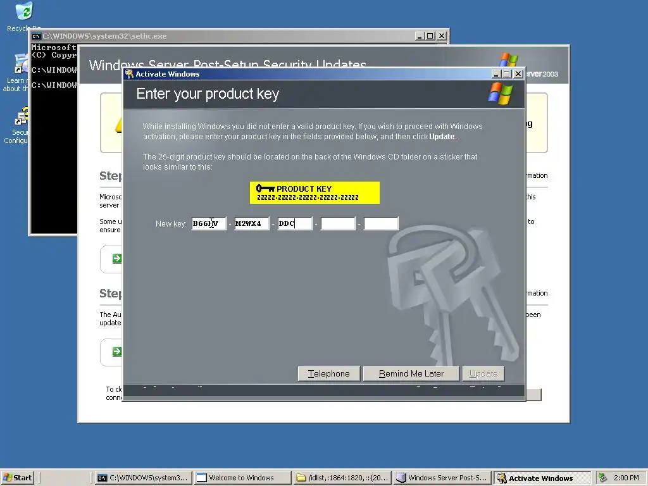648x486 pixels.
Task: Click the sethc.exe command window title bar icon
Action: (x=36, y=36)
